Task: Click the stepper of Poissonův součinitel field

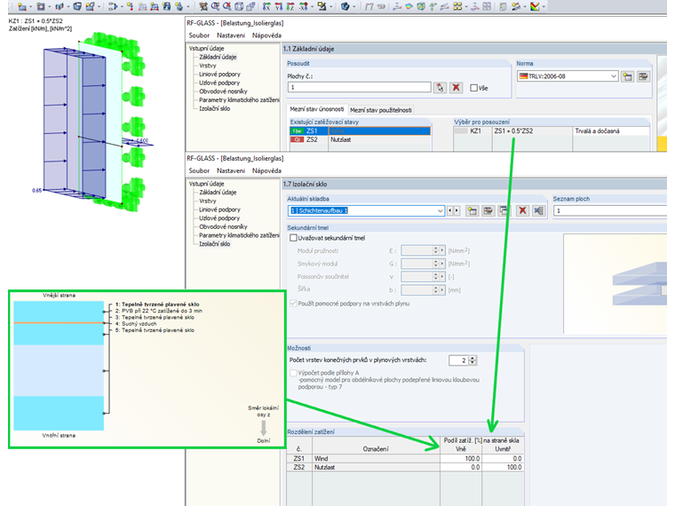Action: click(x=436, y=277)
